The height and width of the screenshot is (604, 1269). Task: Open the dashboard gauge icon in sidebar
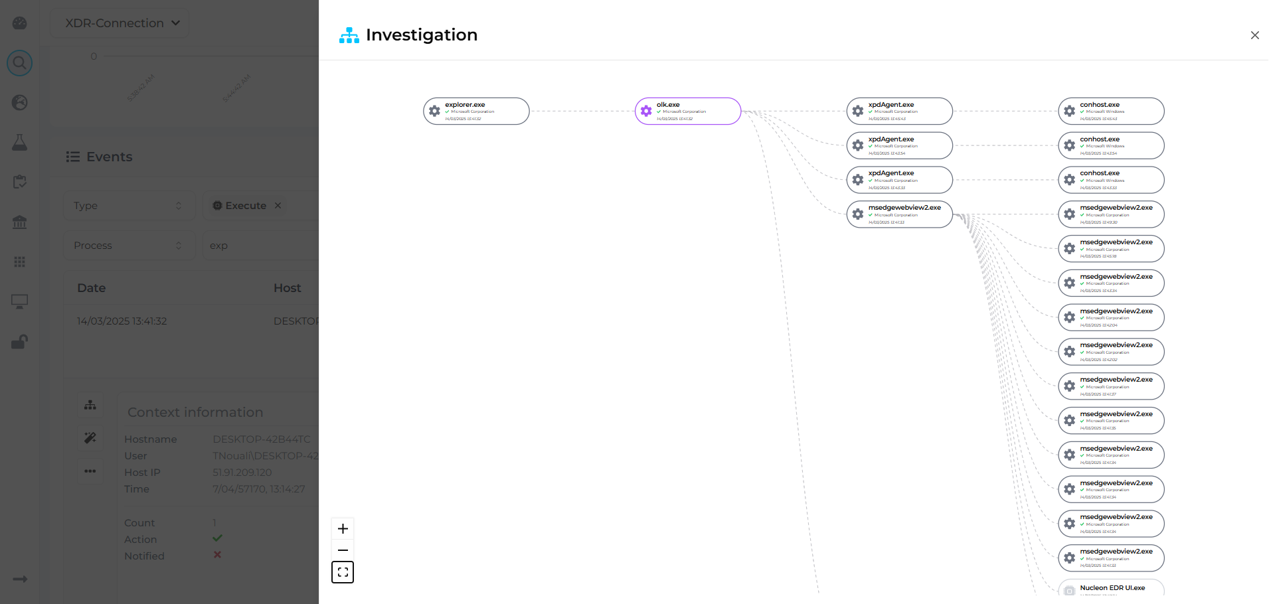pyautogui.click(x=20, y=23)
